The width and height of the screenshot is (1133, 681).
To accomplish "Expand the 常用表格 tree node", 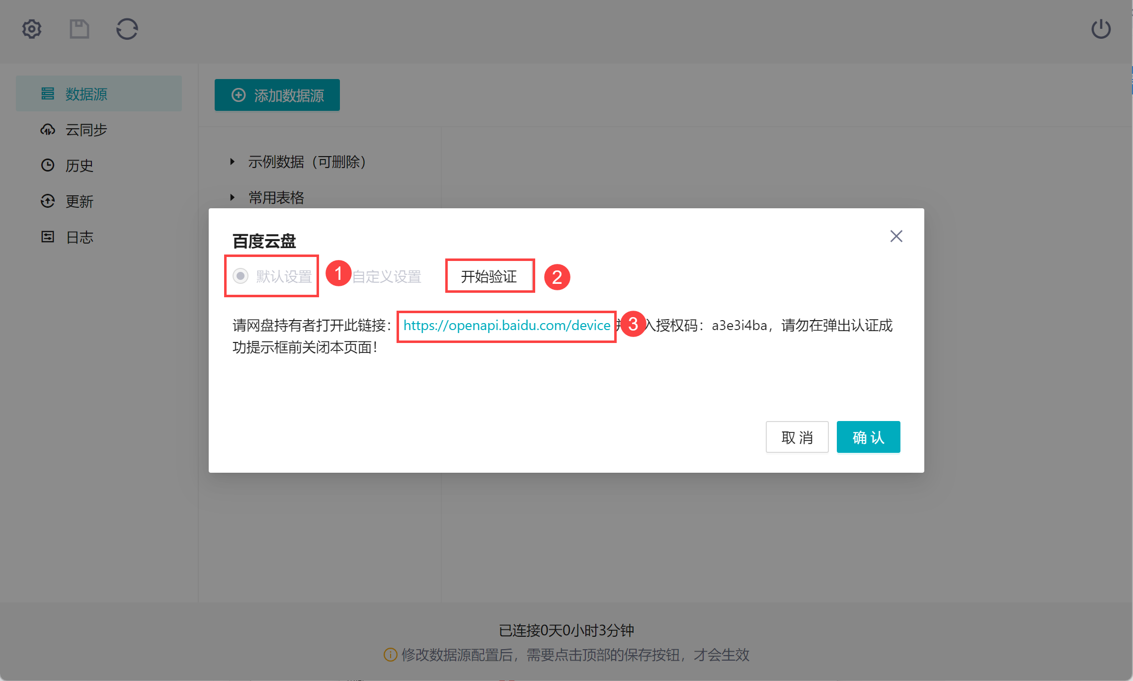I will point(232,197).
